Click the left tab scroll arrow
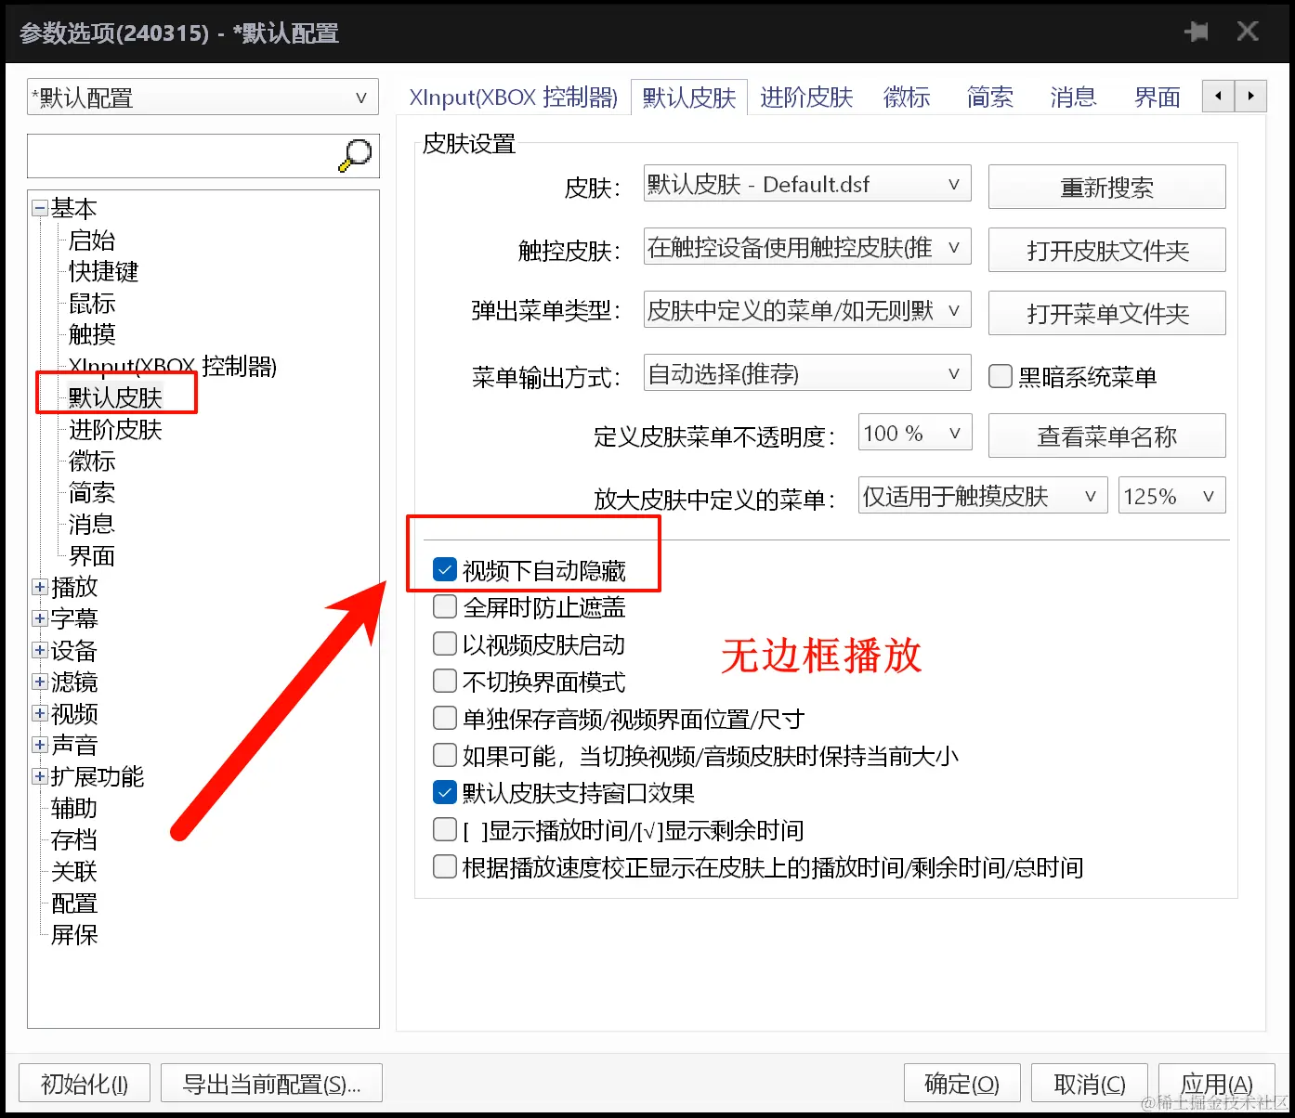The width and height of the screenshot is (1295, 1118). click(x=1218, y=96)
